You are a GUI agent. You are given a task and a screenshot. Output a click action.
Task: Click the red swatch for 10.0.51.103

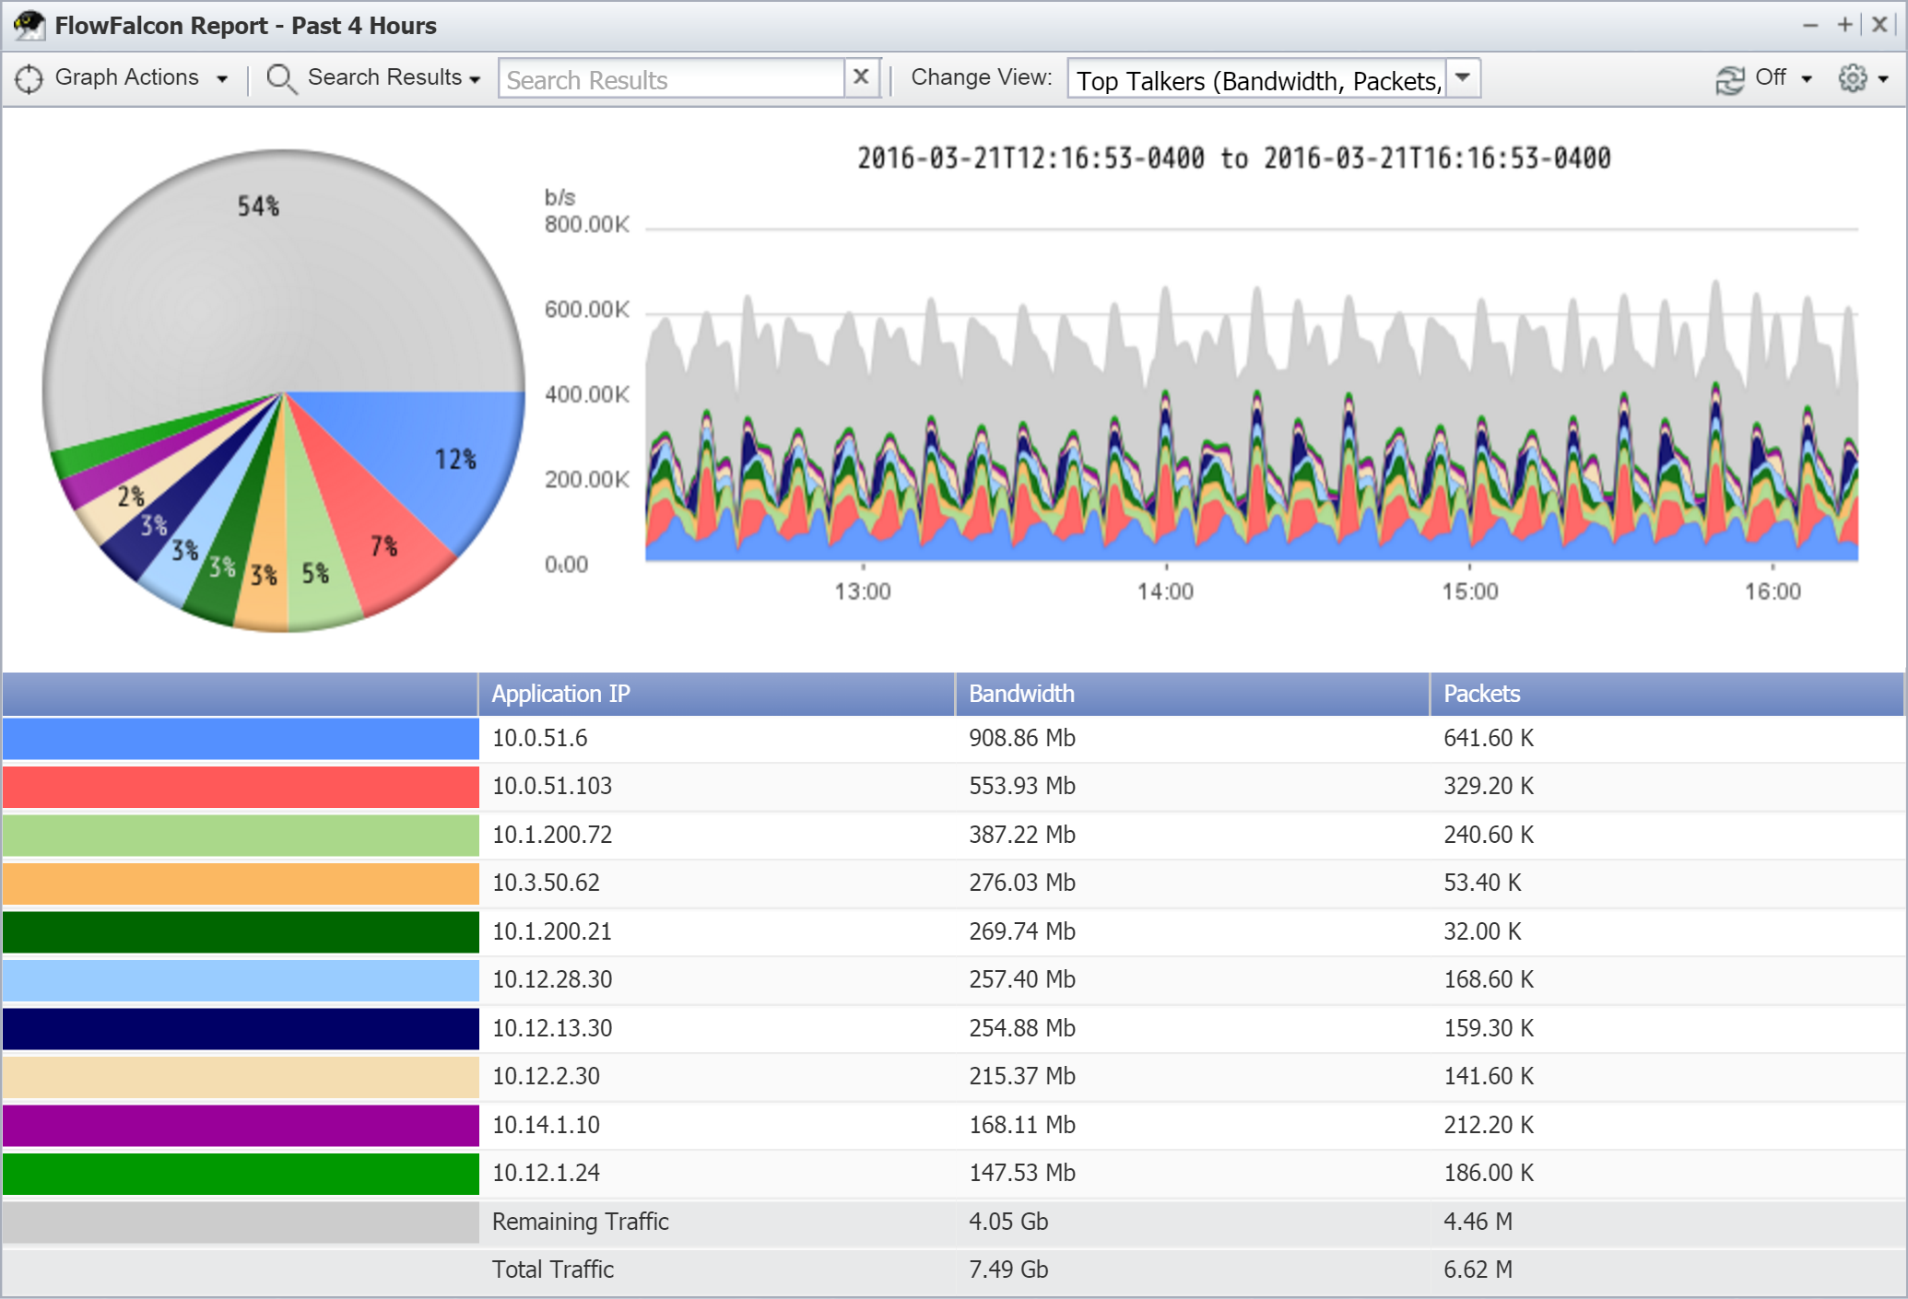[241, 787]
